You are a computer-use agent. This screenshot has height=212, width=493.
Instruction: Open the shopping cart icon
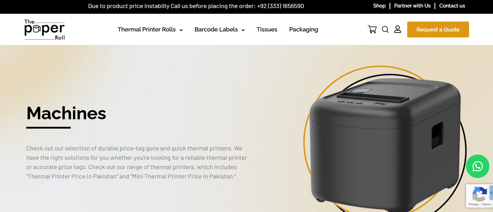pos(372,29)
